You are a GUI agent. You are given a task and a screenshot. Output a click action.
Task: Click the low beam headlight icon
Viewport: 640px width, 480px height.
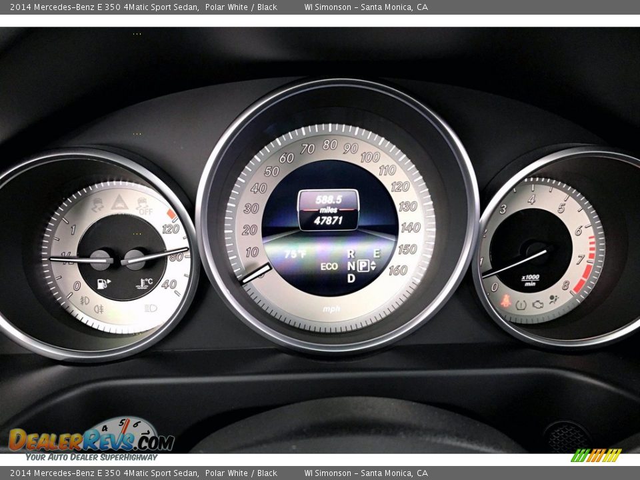(x=151, y=308)
